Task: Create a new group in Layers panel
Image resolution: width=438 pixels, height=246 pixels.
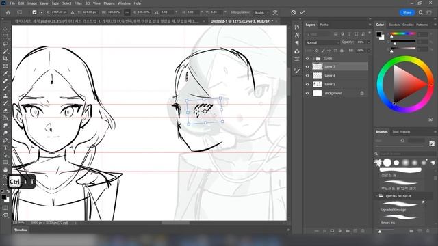Action: pos(348,231)
